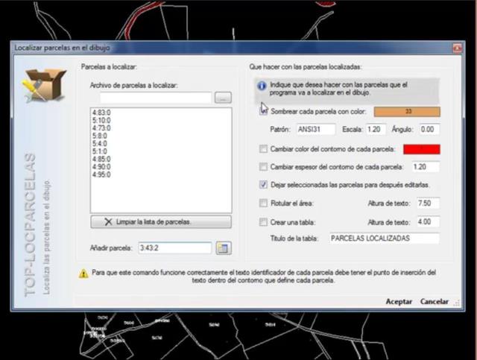Select parcel 4:95:0 in the list
The image size is (477, 360).
(x=101, y=174)
